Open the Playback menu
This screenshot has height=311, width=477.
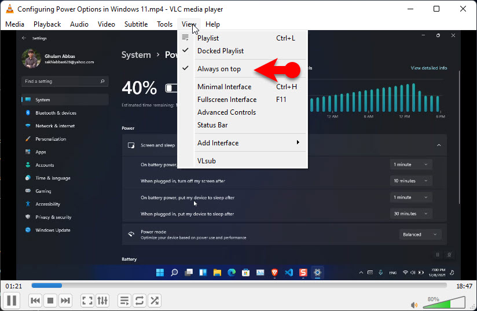[x=47, y=24]
